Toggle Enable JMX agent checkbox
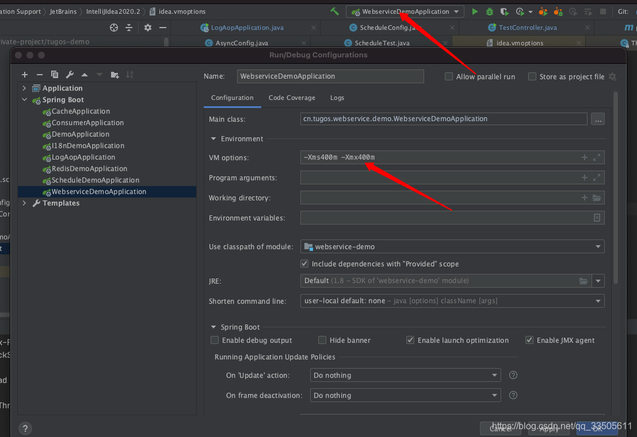The image size is (637, 437). (529, 340)
